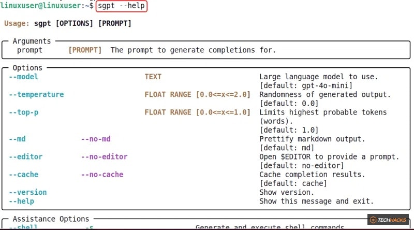
Task: Click the 'Options' section heading
Action: [x=27, y=68]
